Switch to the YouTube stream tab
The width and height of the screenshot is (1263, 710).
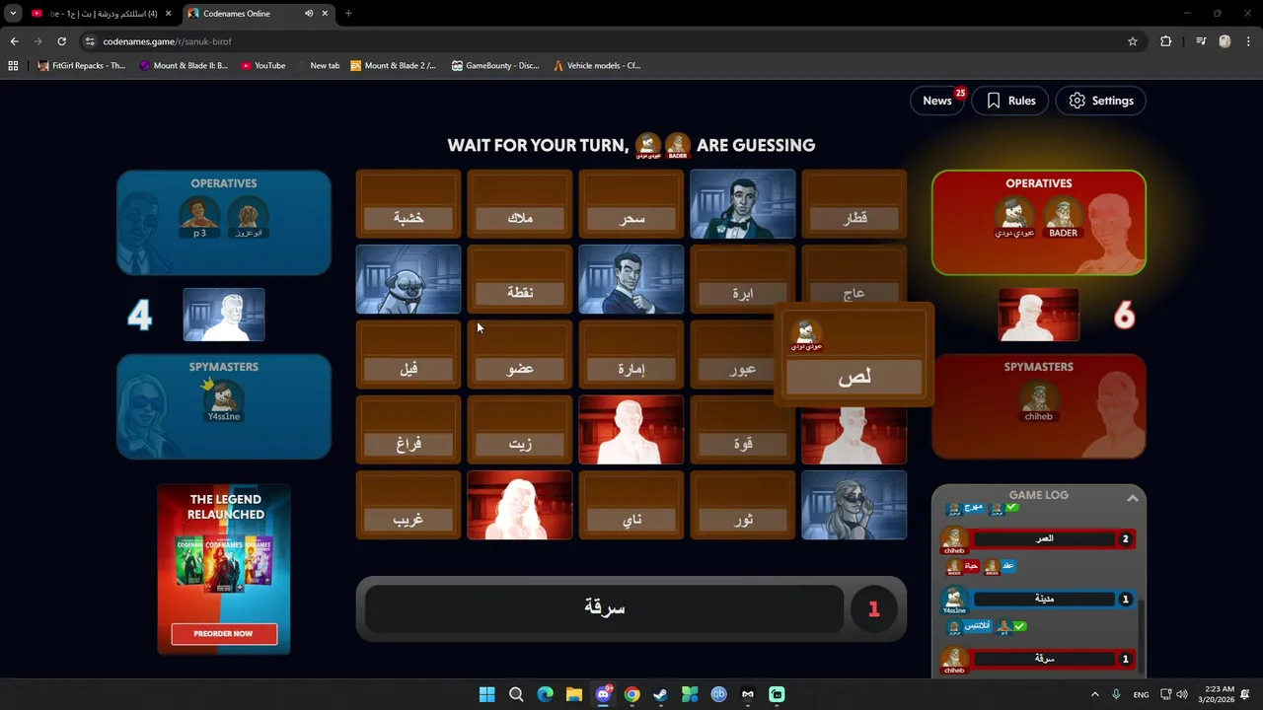102,14
